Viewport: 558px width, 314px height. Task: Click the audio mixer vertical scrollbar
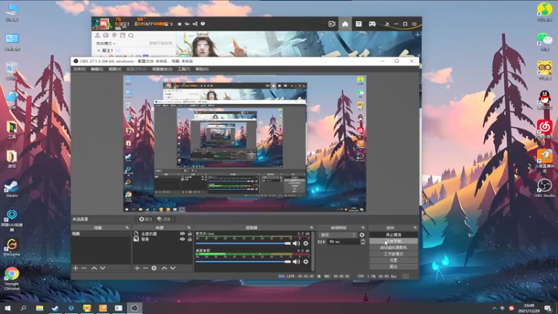[x=312, y=251]
